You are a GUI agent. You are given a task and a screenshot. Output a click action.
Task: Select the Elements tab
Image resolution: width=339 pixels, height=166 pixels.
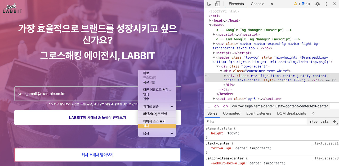(236, 4)
